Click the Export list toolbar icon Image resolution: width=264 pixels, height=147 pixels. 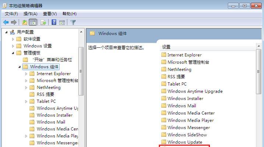coord(43,22)
